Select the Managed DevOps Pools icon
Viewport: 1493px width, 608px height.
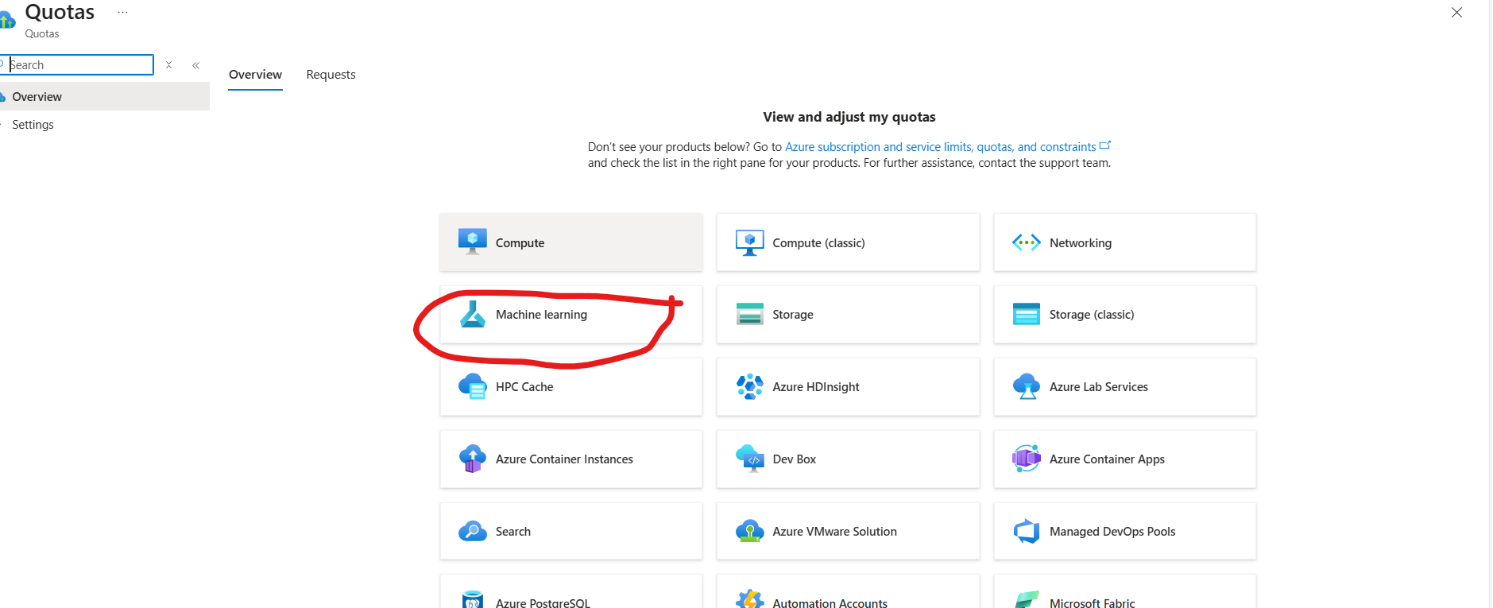coord(1026,531)
